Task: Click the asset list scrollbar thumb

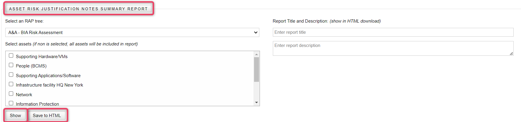Action: pos(256,70)
